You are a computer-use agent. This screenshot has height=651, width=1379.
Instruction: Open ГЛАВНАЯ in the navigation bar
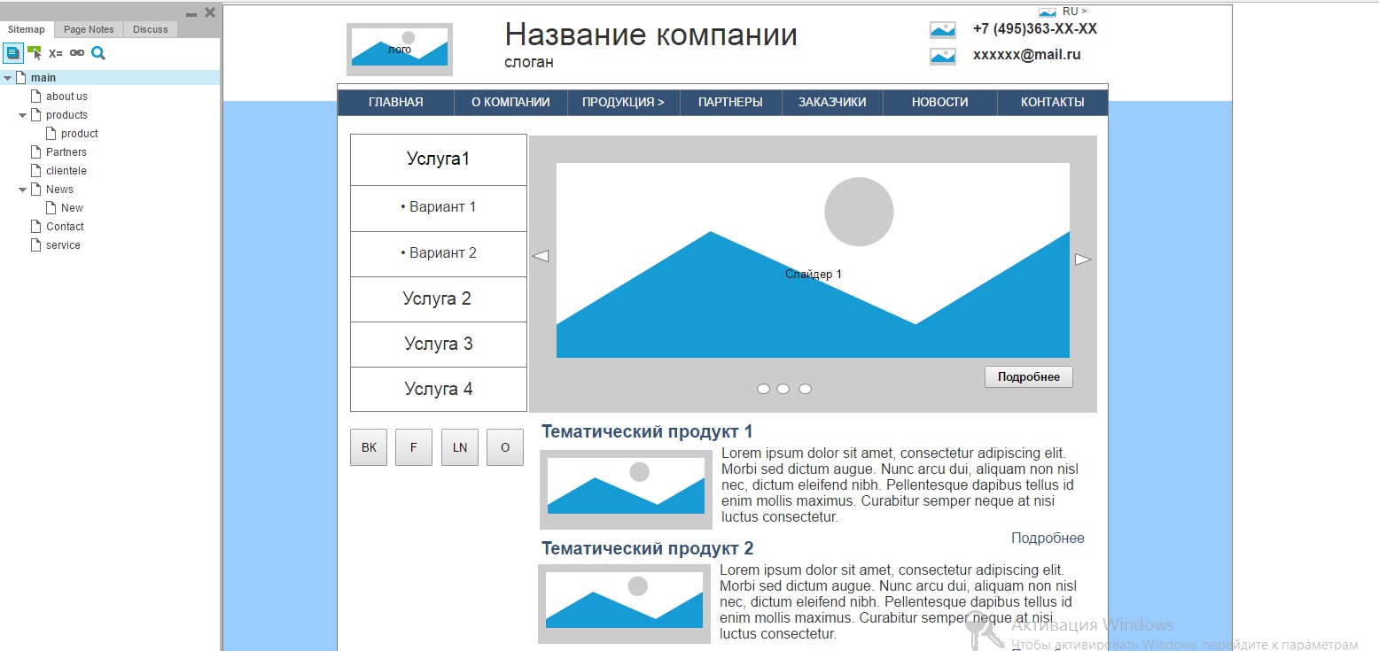click(x=396, y=103)
